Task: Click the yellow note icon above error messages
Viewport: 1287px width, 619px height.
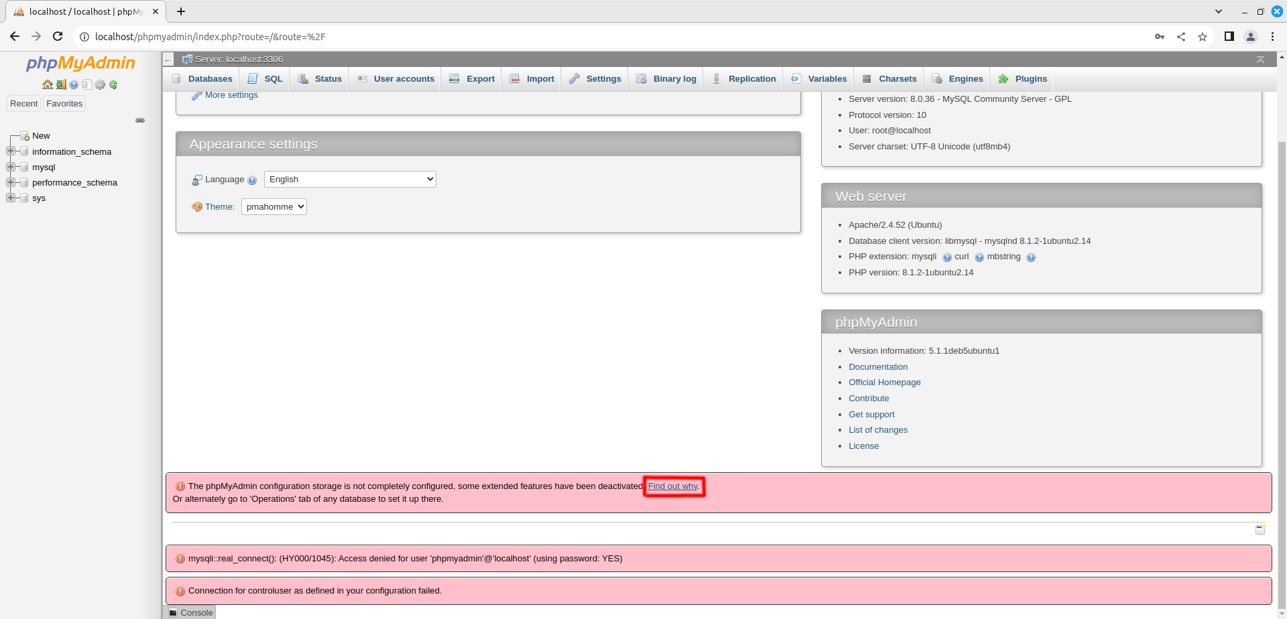Action: [x=1260, y=529]
